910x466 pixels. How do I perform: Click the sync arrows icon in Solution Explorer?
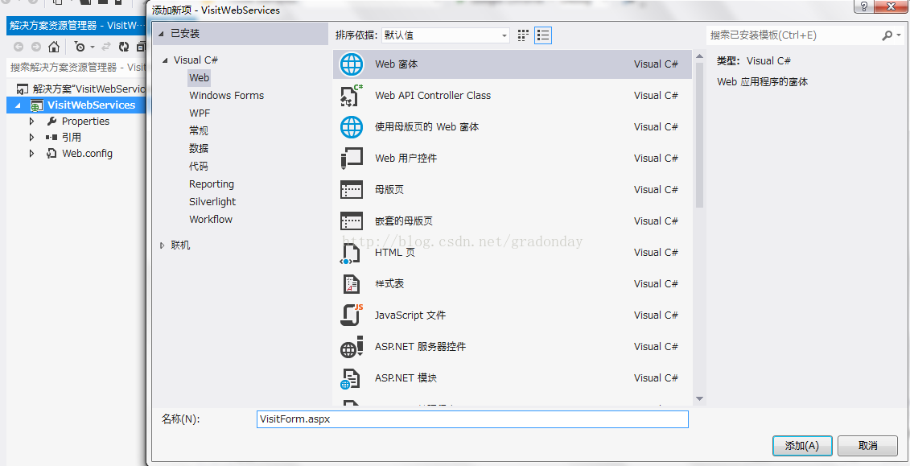(x=106, y=47)
